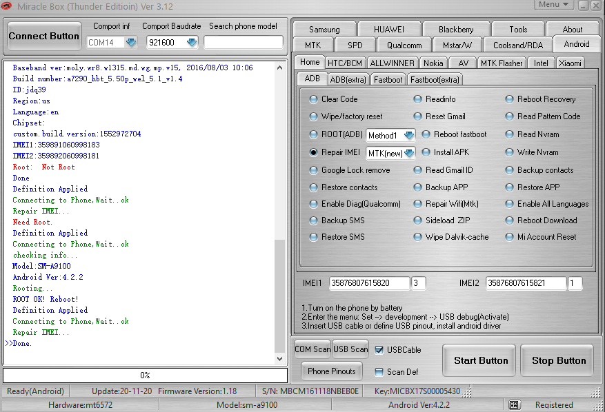Switch to the HUAWEI tab
This screenshot has width=605, height=412.
pos(389,30)
